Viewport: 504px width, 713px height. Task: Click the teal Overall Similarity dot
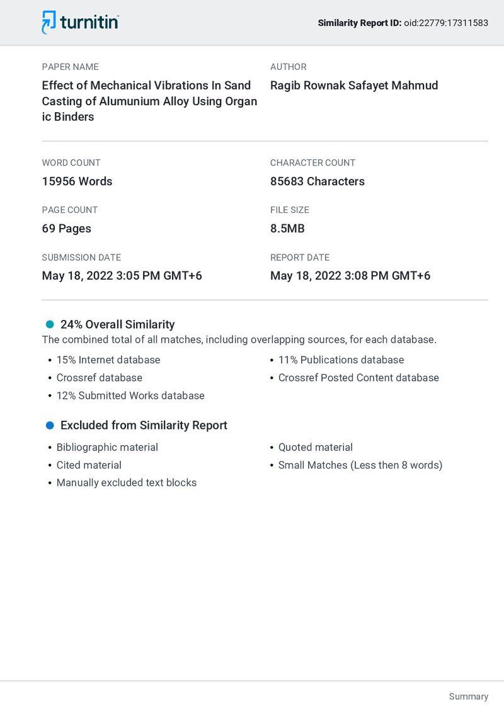(x=50, y=324)
